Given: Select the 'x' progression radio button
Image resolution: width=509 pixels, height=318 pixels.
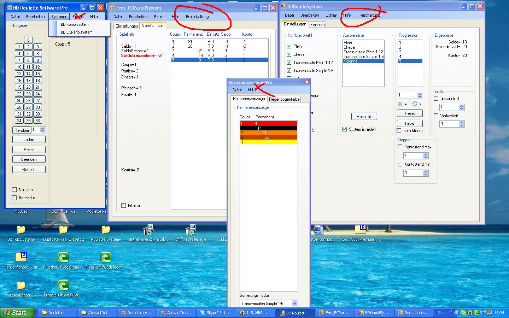Looking at the screenshot, I should (x=415, y=104).
